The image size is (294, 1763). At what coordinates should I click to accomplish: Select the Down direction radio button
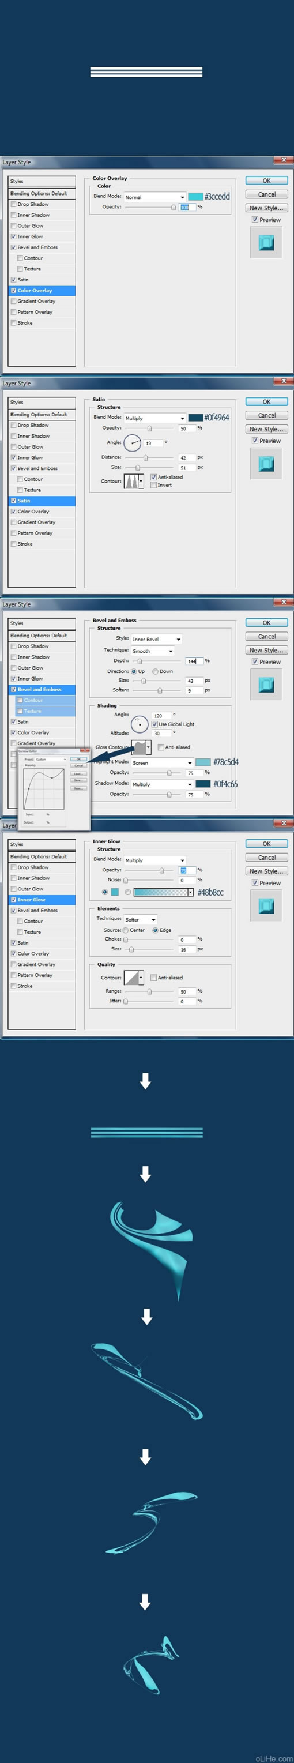pyautogui.click(x=155, y=671)
